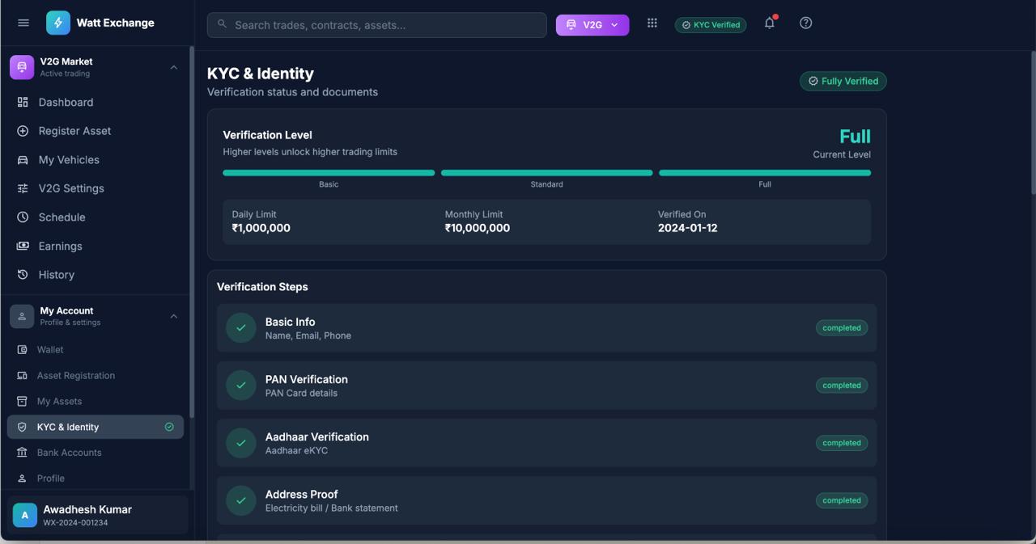Image resolution: width=1036 pixels, height=544 pixels.
Task: Open the Profile page
Action: (x=51, y=478)
